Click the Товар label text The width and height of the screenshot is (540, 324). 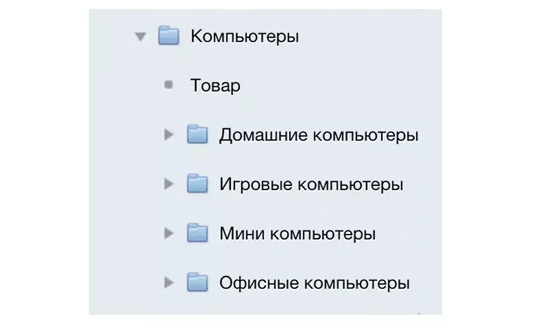pyautogui.click(x=215, y=85)
